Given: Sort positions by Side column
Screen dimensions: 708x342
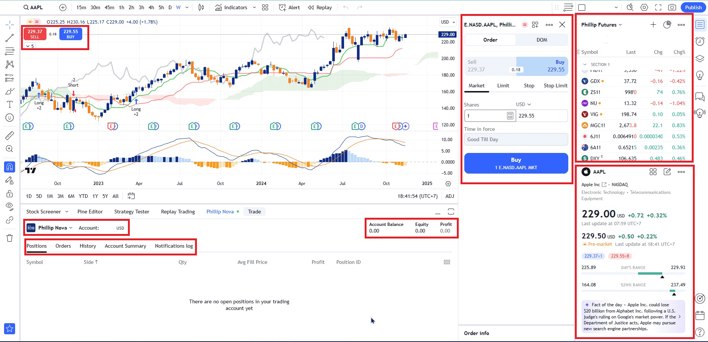Looking at the screenshot, I should [91, 262].
